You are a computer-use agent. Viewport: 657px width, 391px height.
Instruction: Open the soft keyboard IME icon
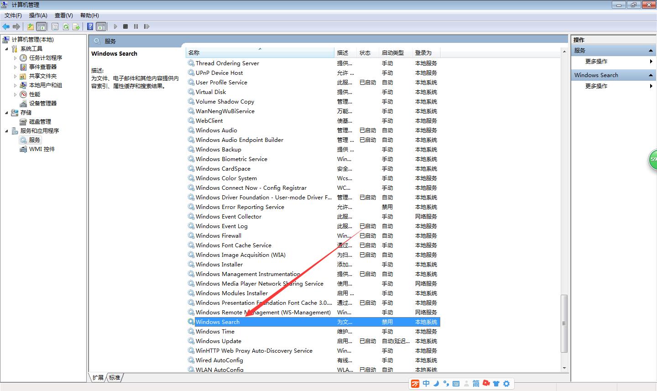pyautogui.click(x=456, y=384)
